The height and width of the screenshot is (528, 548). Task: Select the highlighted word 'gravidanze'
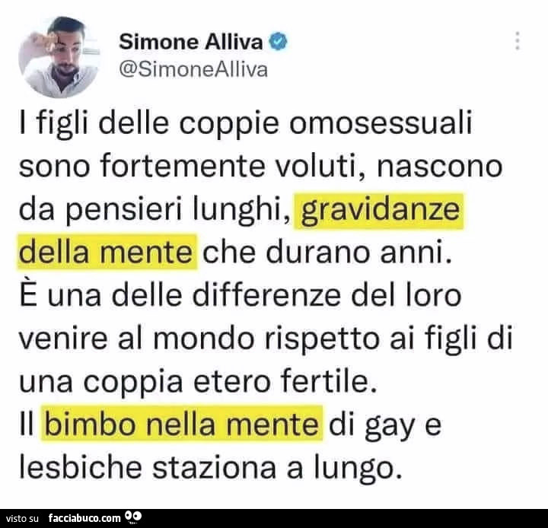click(379, 211)
